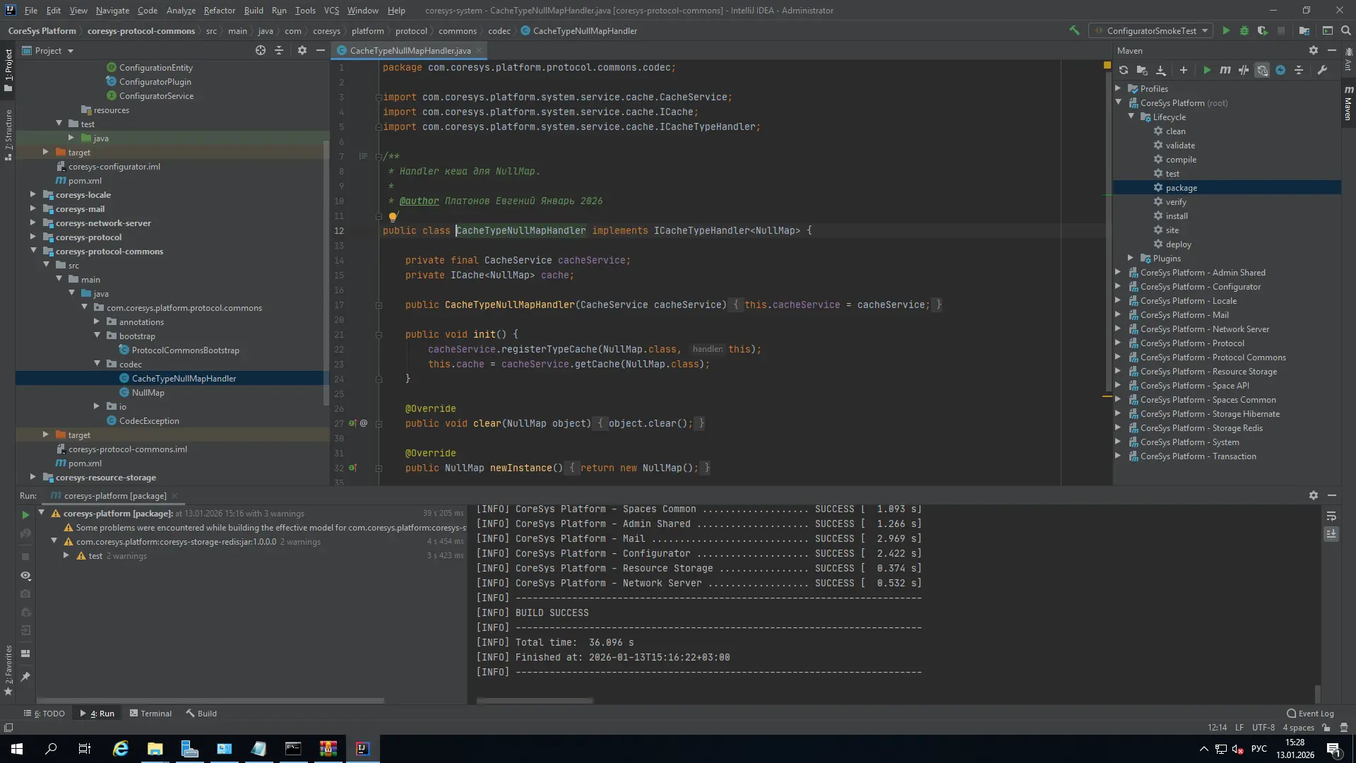Hide the Project tool window
Viewport: 1356px width, 763px height.
pyautogui.click(x=320, y=50)
